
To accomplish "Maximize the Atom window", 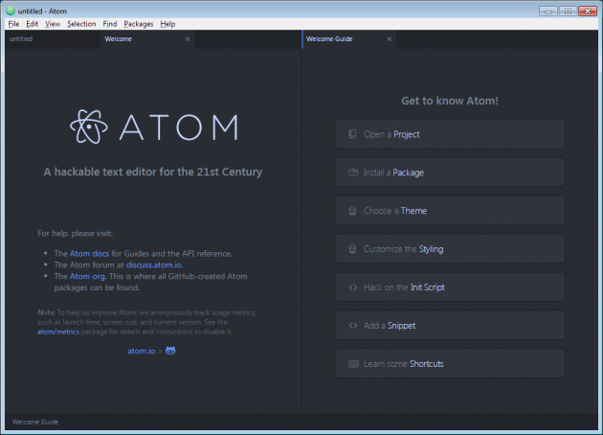I will coord(568,11).
